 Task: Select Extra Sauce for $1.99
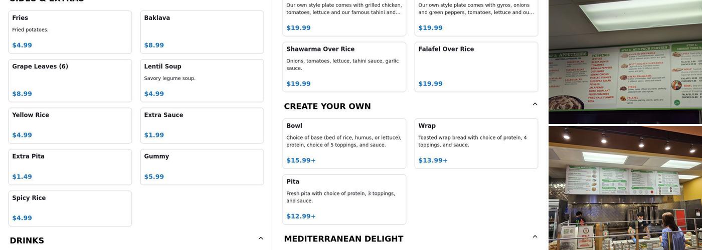tap(202, 125)
